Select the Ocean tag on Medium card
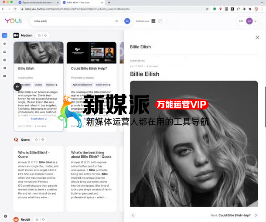 38,85
